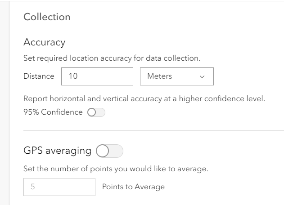Place cursor on the value 10 in Distance

coord(73,76)
